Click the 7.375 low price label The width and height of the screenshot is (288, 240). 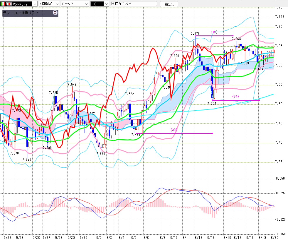(x=101, y=154)
